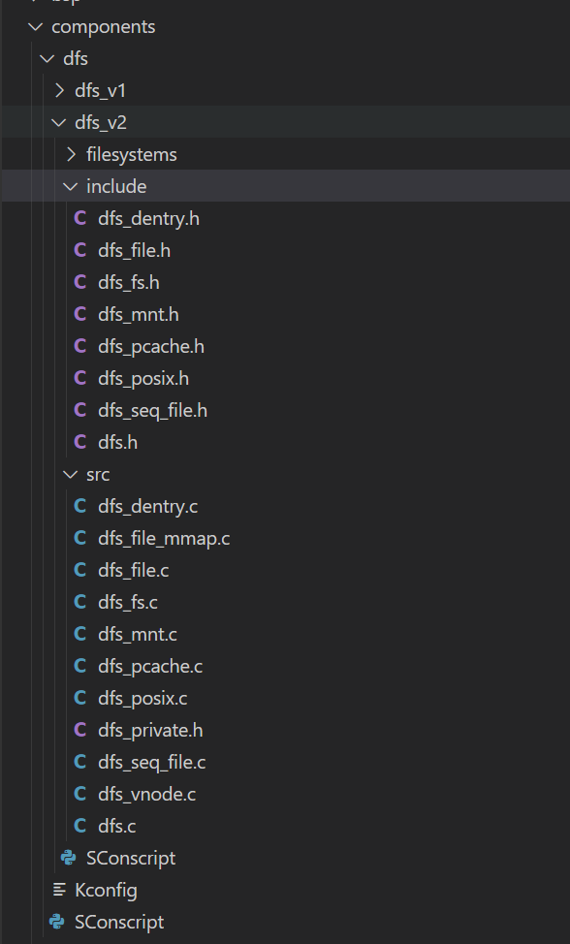Open the dfs_mnt.h file

[x=139, y=314]
